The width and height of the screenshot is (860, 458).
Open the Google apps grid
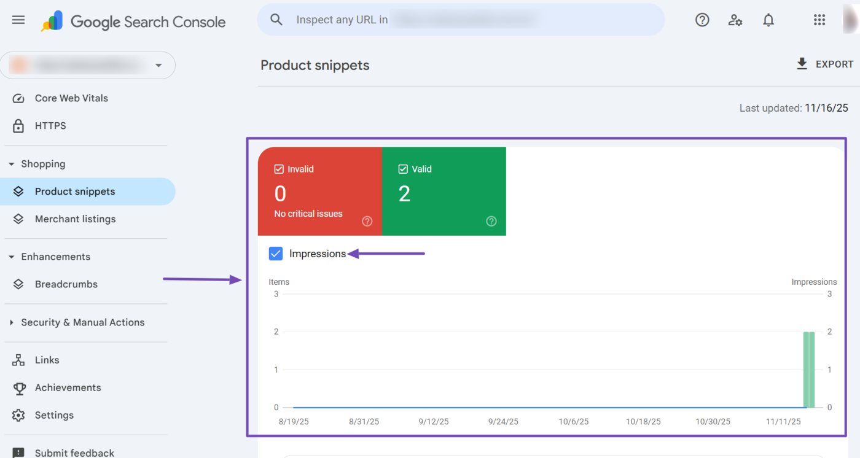pos(819,20)
